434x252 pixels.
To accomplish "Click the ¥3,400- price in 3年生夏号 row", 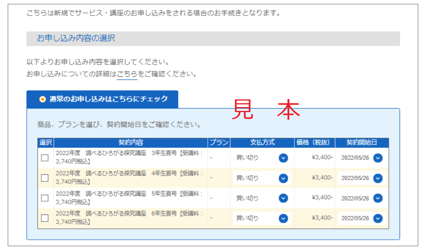I will pyautogui.click(x=322, y=158).
